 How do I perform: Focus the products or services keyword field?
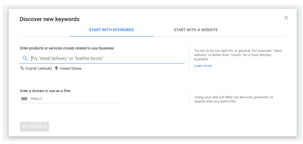[x=106, y=58]
